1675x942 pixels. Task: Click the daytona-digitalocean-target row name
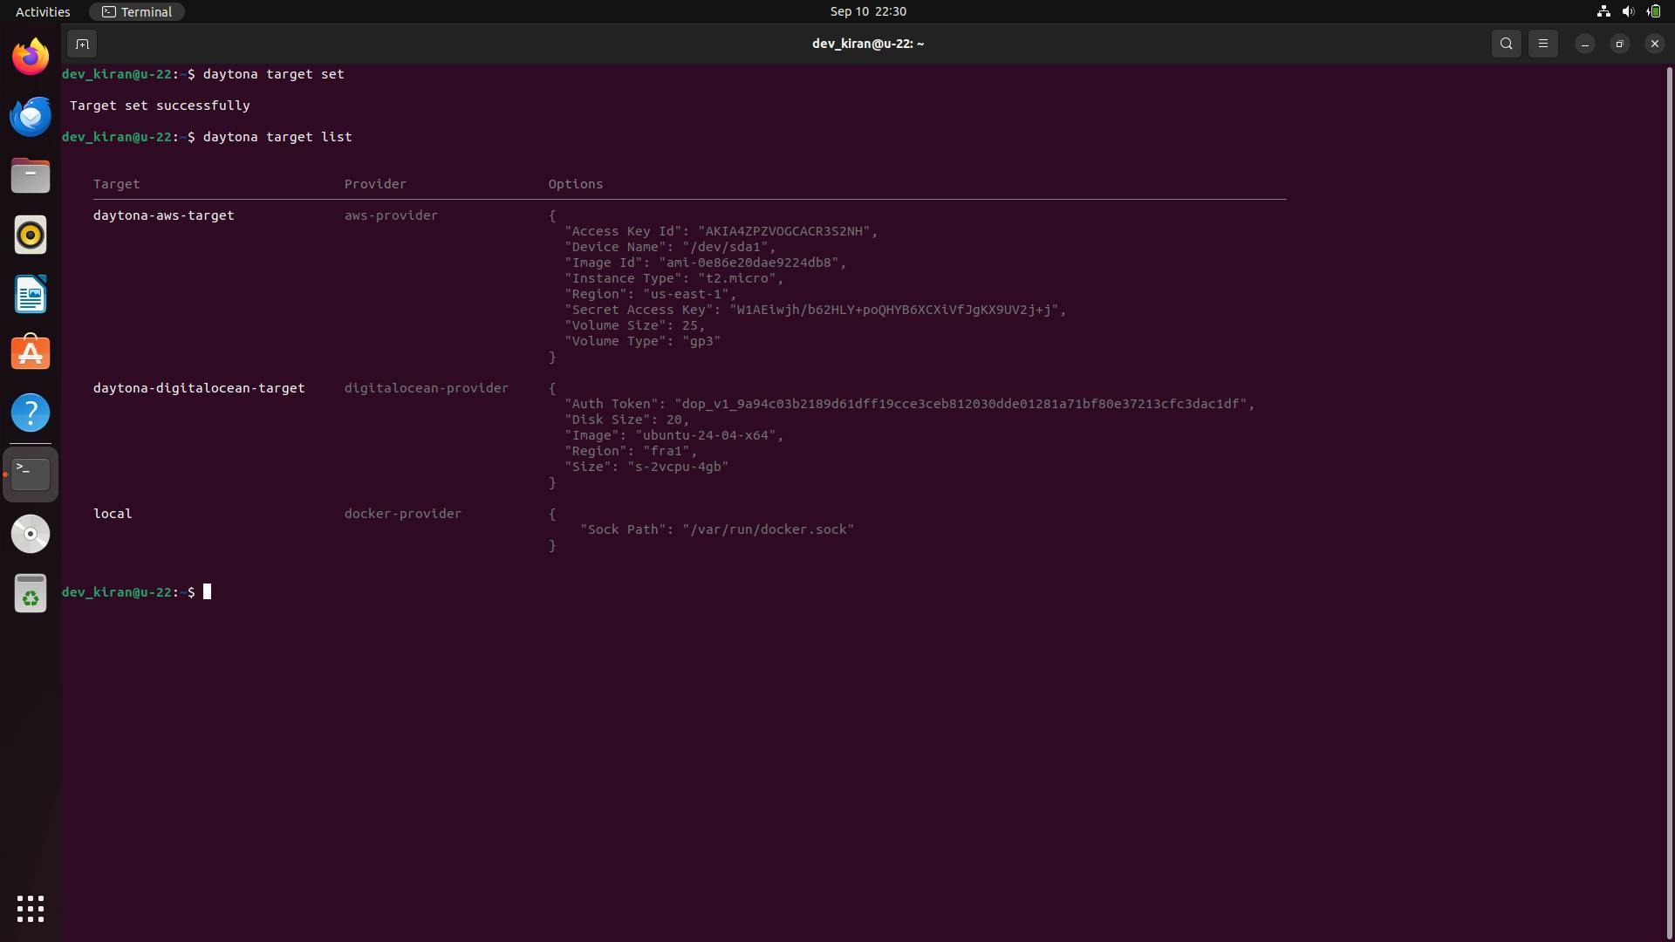coord(199,388)
